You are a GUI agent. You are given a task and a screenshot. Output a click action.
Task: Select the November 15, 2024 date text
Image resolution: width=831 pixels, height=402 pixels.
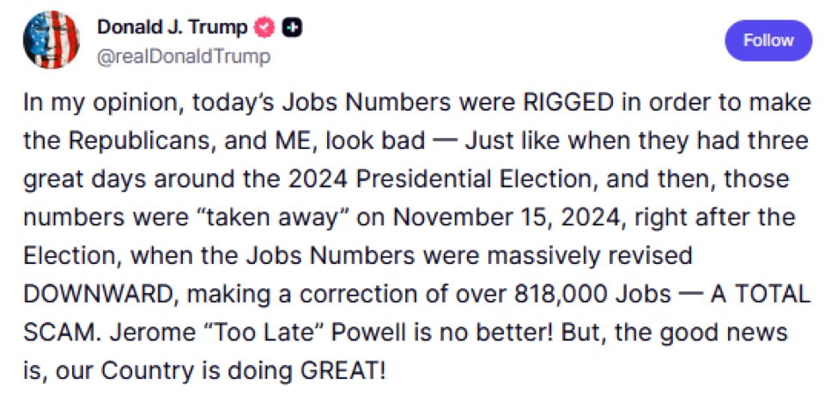(x=506, y=218)
